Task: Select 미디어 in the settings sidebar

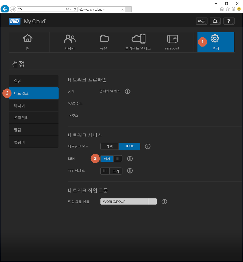Action: click(34, 105)
